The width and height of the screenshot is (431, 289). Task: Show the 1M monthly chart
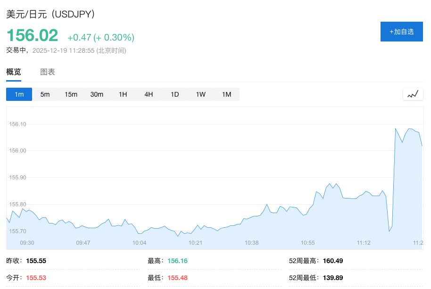click(x=226, y=94)
